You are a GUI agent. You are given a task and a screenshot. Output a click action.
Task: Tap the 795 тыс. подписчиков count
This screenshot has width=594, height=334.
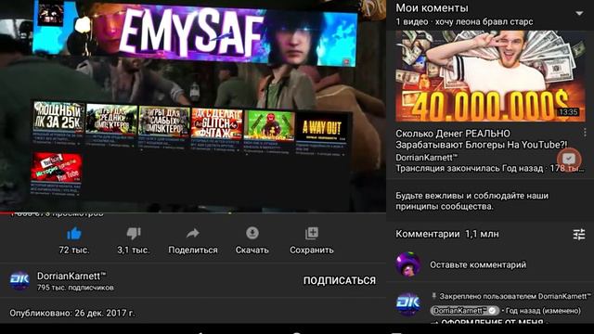click(75, 288)
